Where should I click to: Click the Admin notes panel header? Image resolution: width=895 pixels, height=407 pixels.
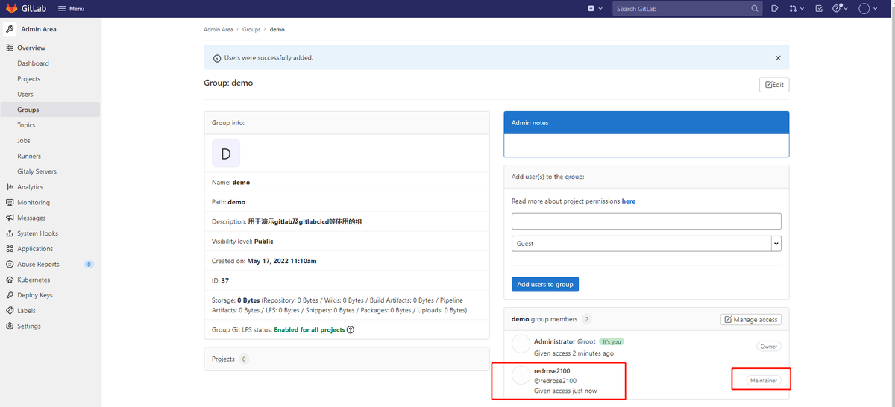647,123
